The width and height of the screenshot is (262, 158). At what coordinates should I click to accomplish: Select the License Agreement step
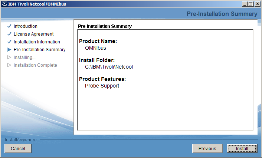click(34, 34)
